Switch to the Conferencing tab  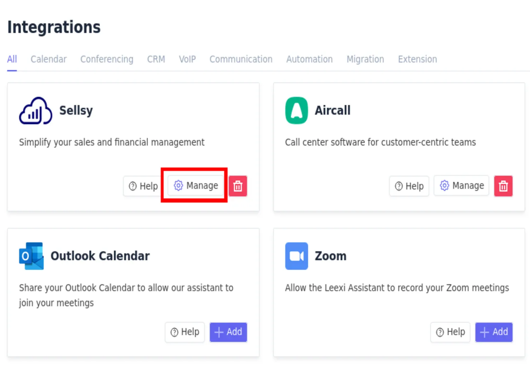point(107,59)
